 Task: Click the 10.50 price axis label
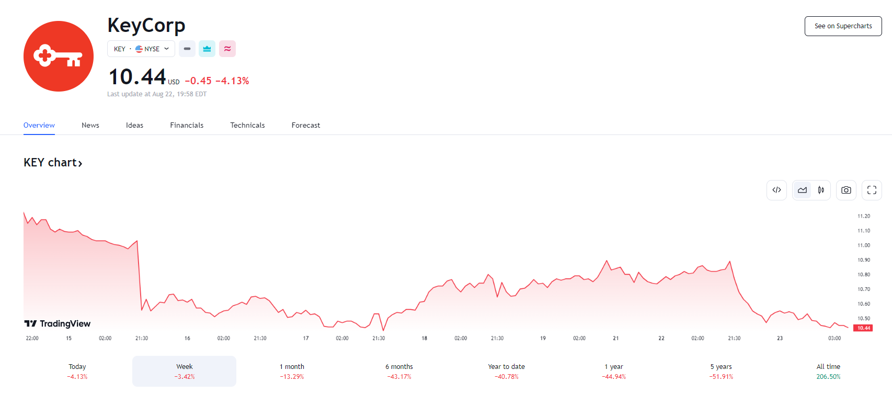(864, 319)
